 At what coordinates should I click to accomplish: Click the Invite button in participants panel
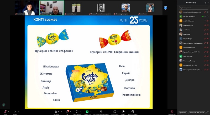[183, 113]
